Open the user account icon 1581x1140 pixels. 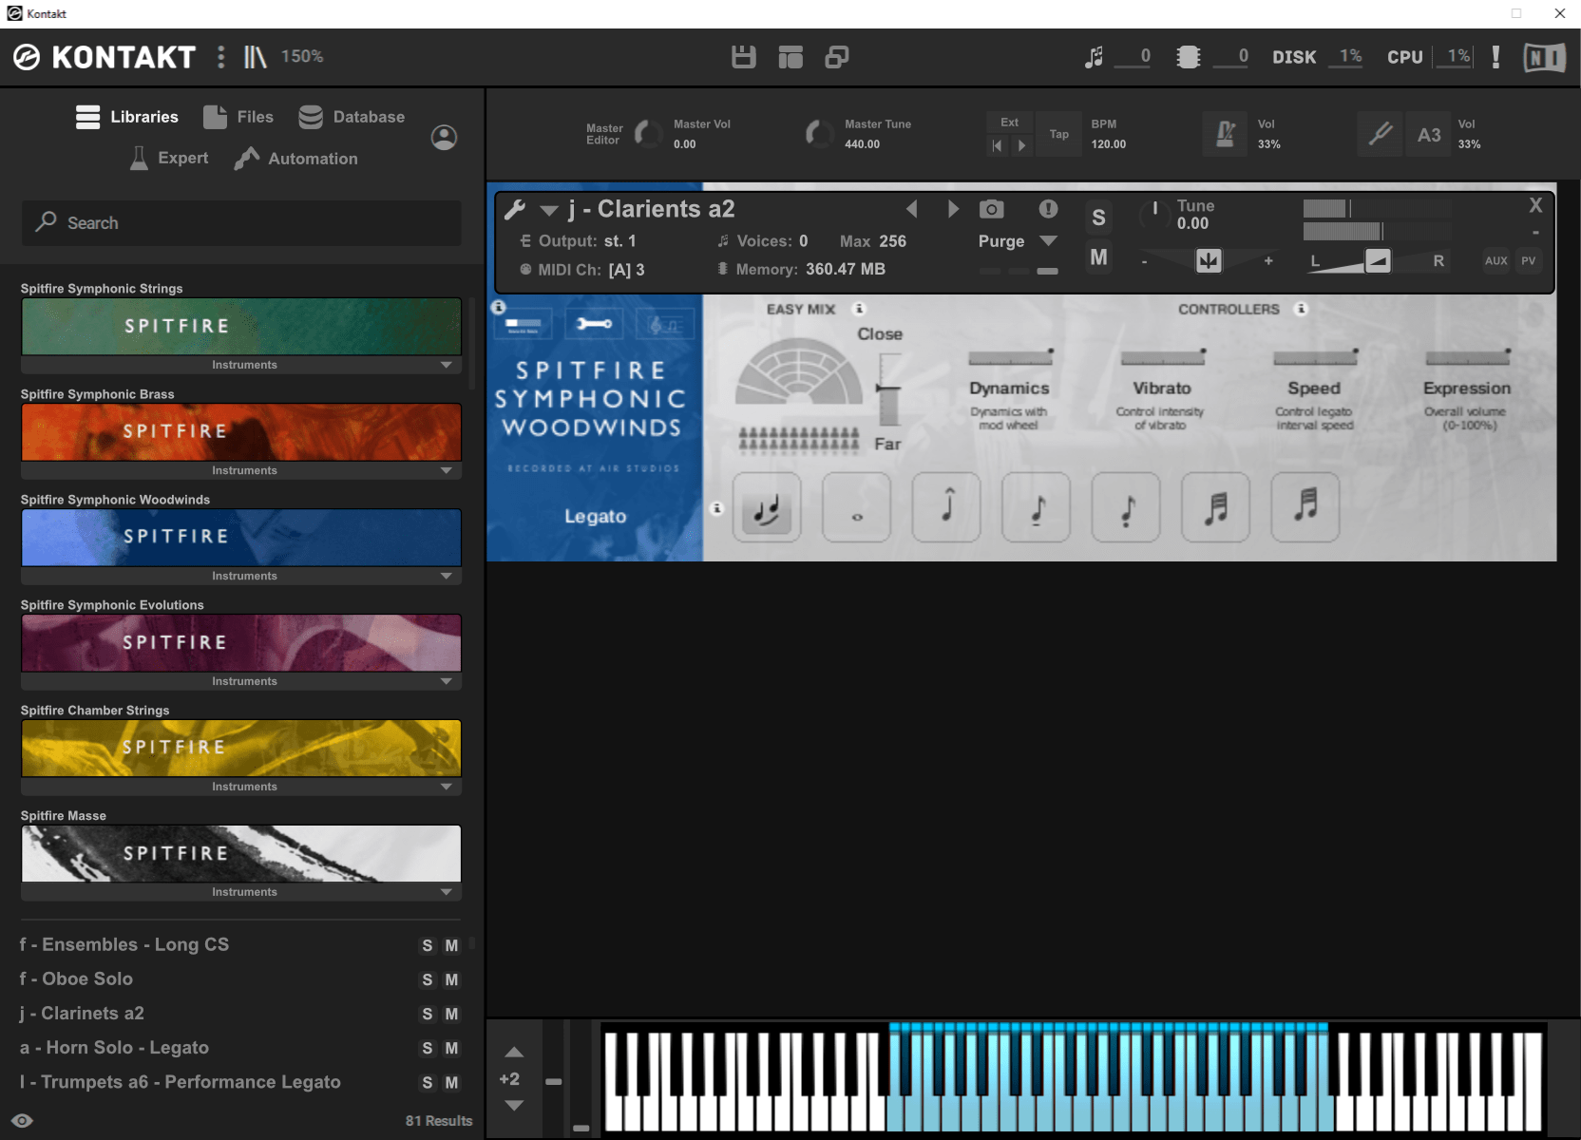point(444,138)
